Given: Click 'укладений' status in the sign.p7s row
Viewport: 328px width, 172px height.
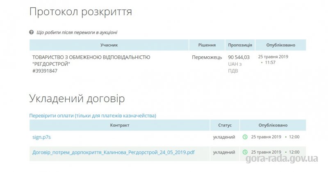Looking at the screenshot, I should [x=224, y=137].
